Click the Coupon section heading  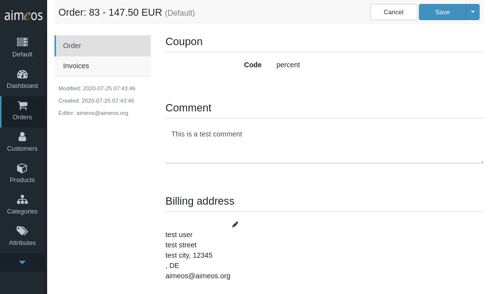coord(184,42)
